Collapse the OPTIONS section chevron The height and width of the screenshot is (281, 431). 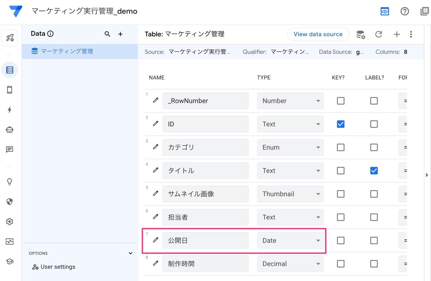pos(130,253)
